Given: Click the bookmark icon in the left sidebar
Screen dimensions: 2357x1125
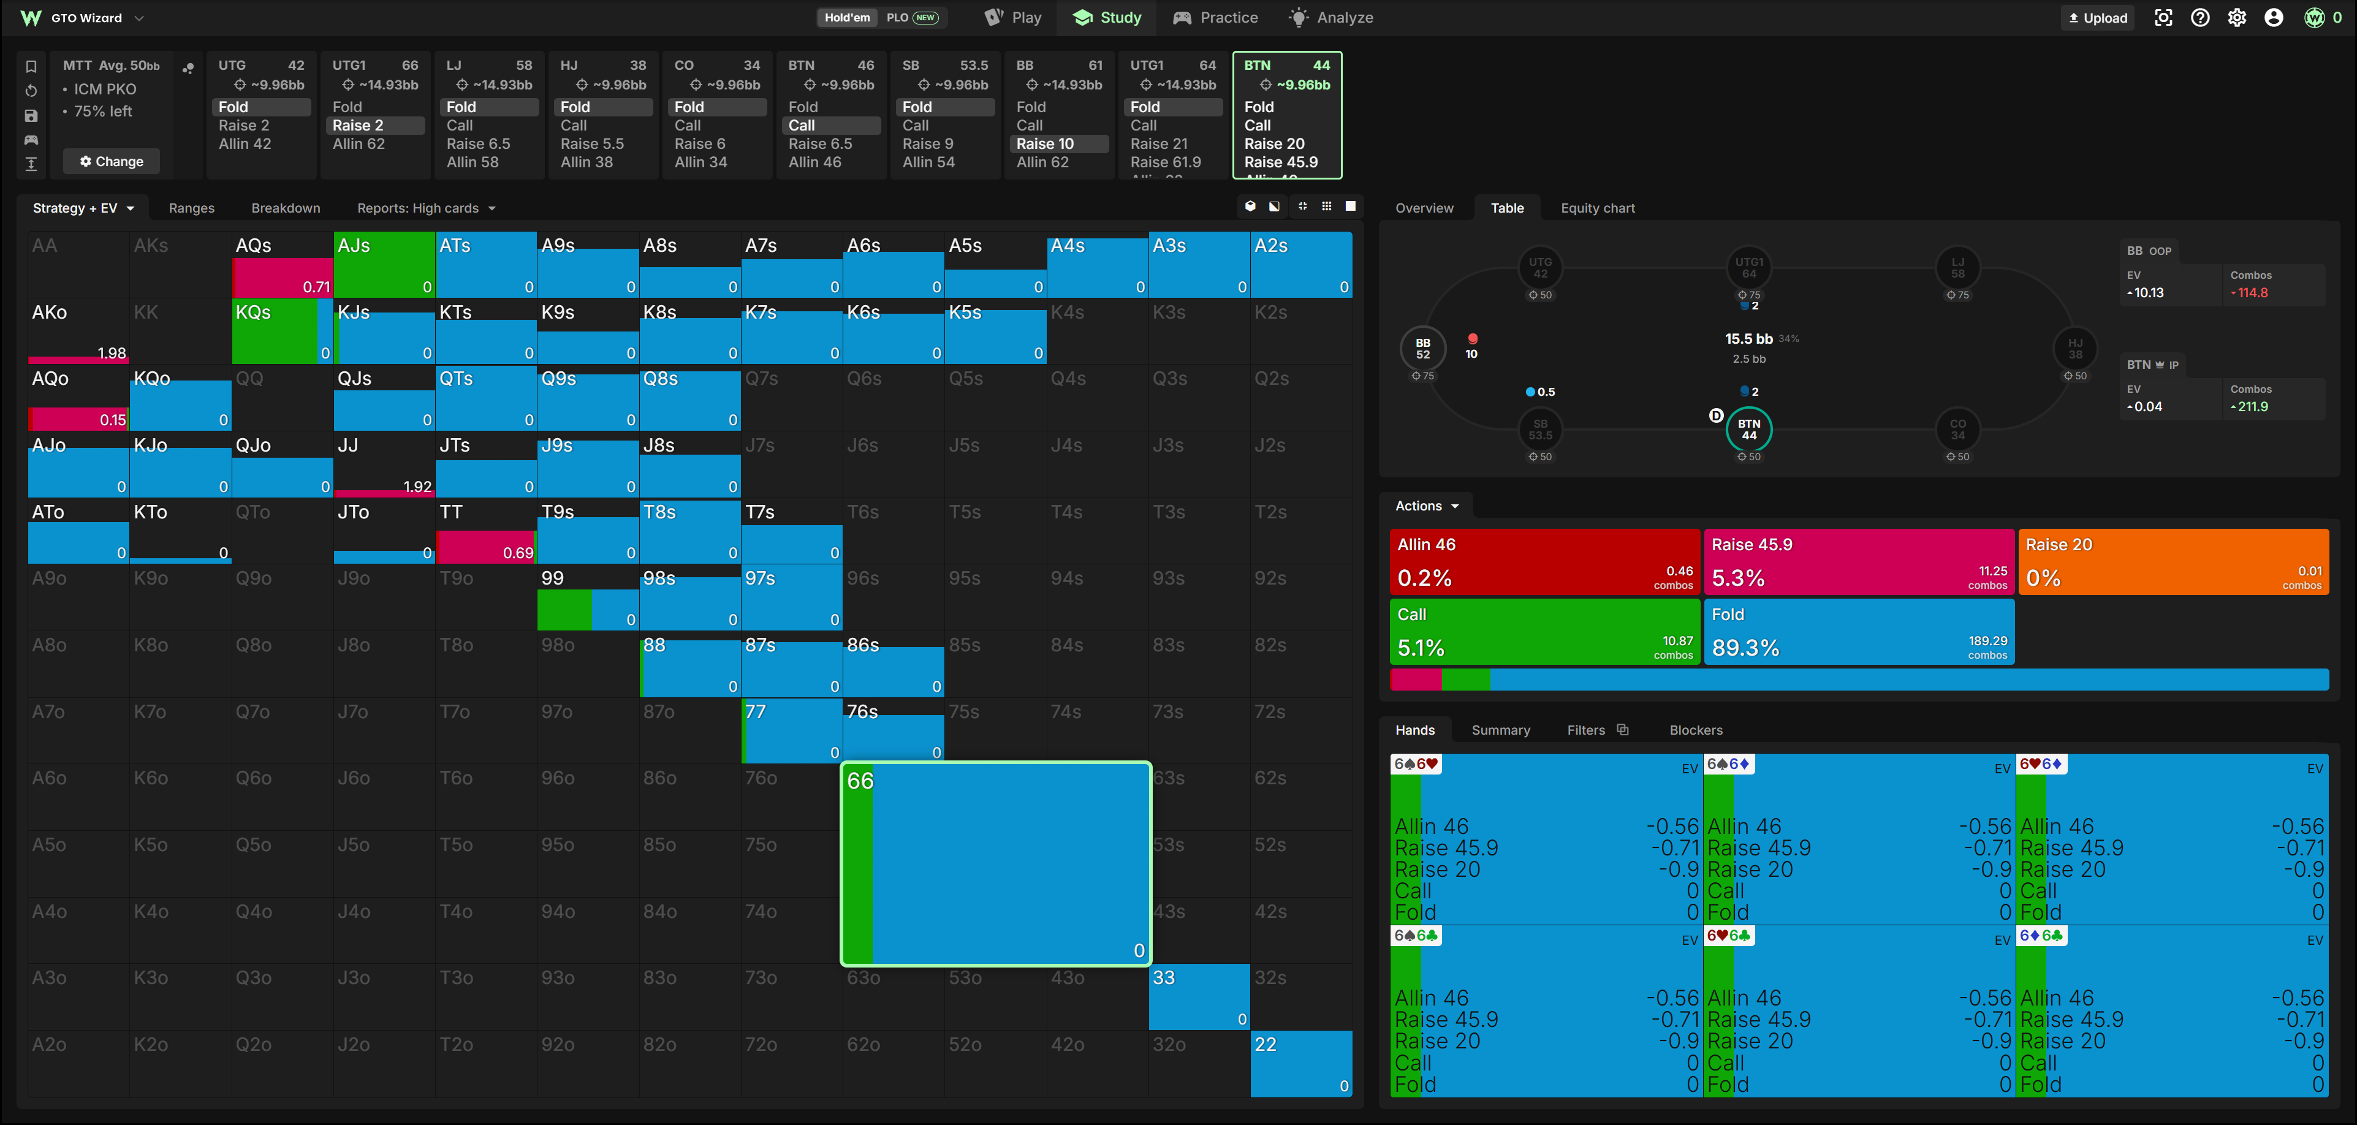Looking at the screenshot, I should (31, 66).
